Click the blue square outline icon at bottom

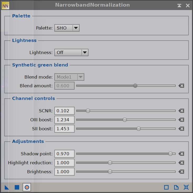pyautogui.click(x=166, y=187)
